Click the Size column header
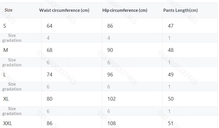This screenshot has height=128, width=219. click(9, 10)
